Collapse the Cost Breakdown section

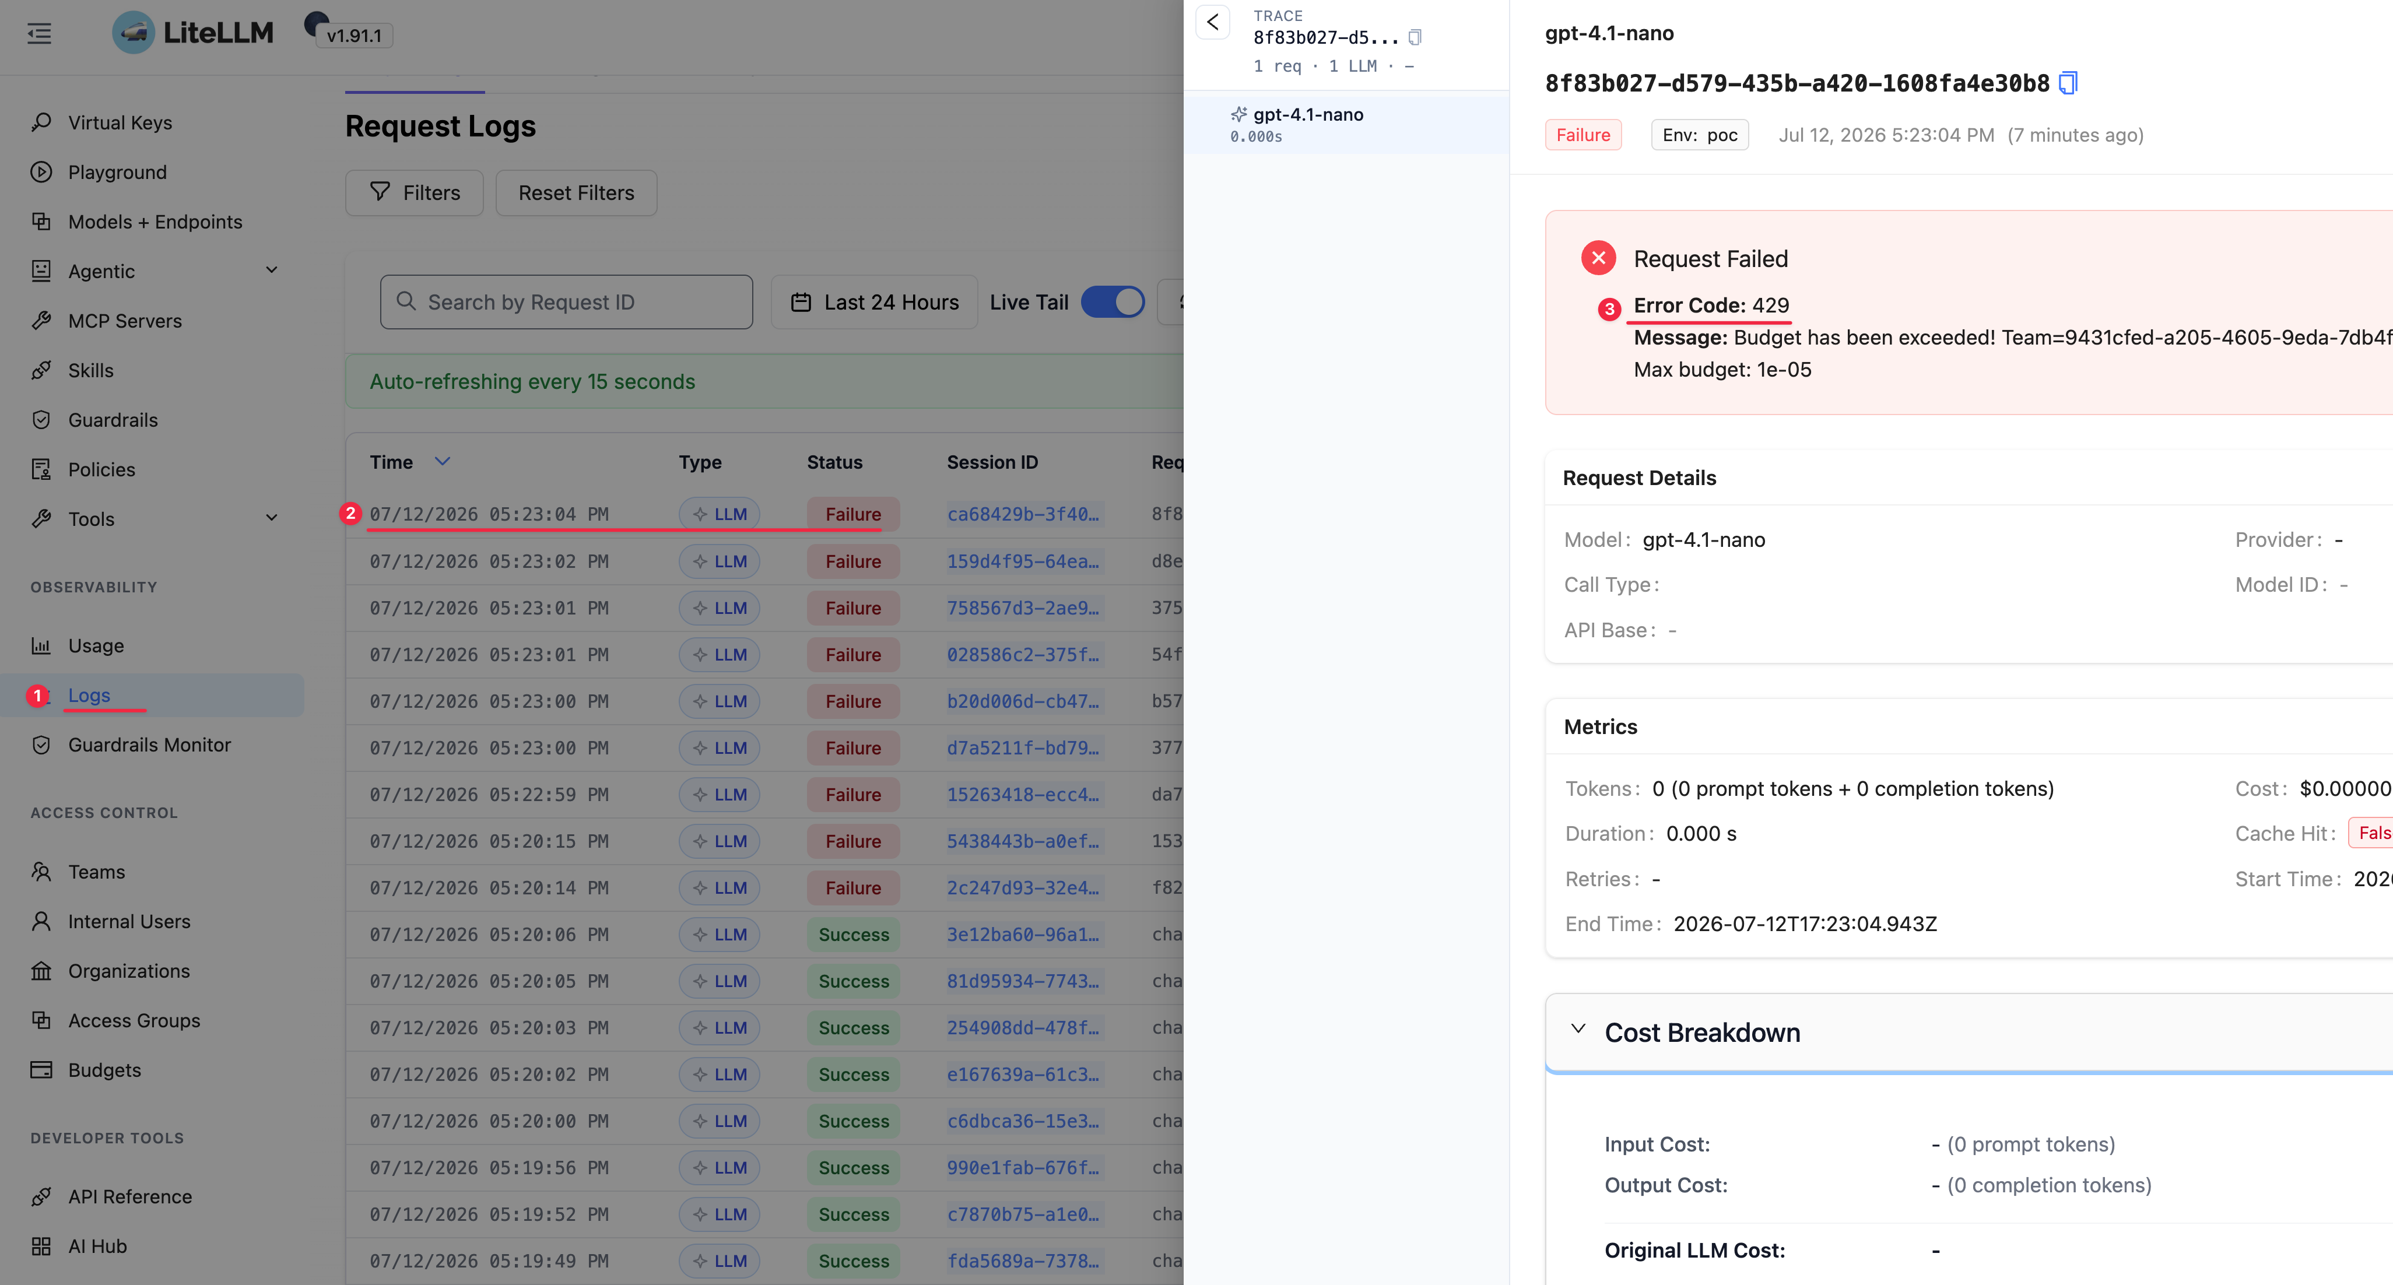click(1577, 1030)
